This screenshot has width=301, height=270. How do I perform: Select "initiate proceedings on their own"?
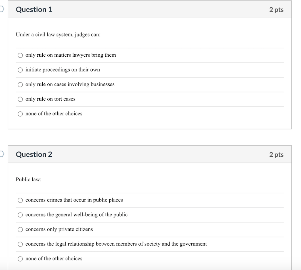coord(20,70)
